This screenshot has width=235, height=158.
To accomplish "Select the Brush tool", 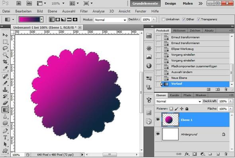I will tap(5, 83).
